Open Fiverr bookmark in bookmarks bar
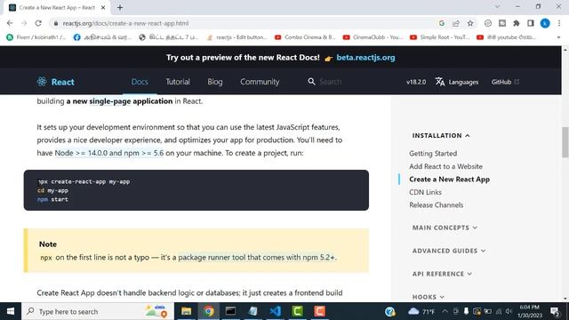Viewport: 569px width, 320px height. point(36,37)
